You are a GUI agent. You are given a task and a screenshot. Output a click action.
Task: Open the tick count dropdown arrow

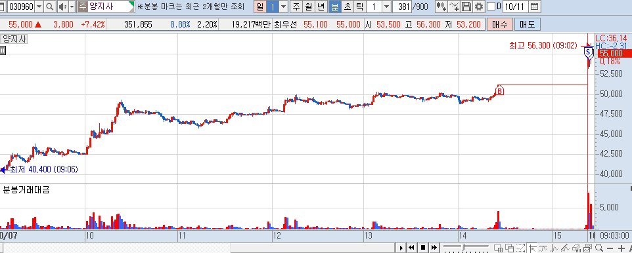pyautogui.click(x=386, y=7)
